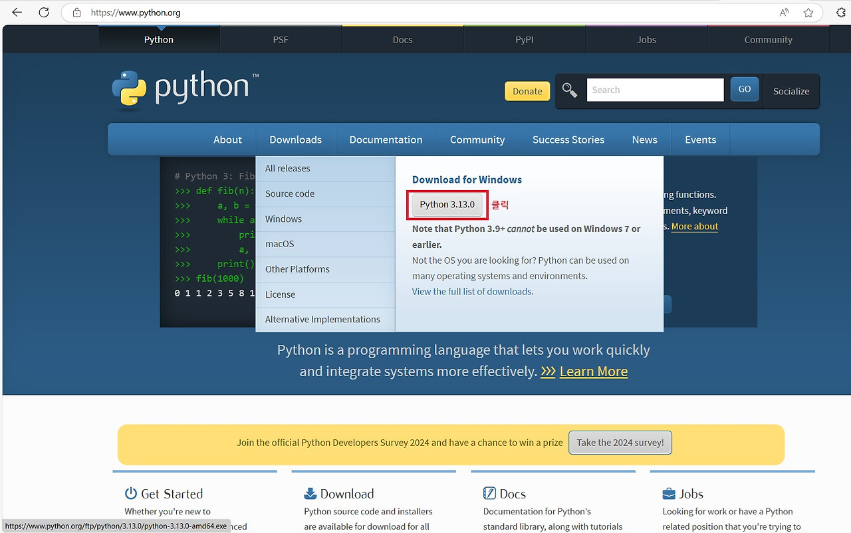Click the GO search button

(x=745, y=89)
